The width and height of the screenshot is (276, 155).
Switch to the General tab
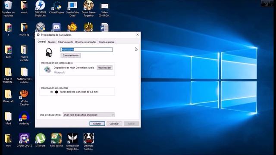coord(42,42)
